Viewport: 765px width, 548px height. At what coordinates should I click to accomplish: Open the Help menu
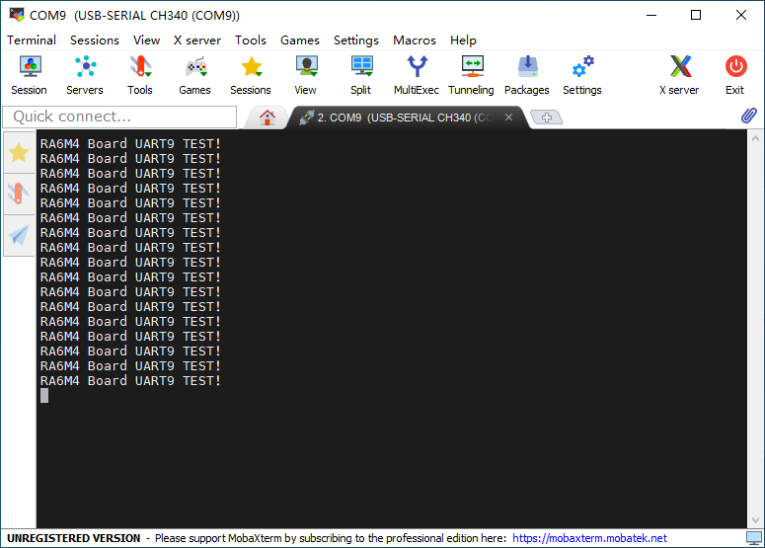(x=463, y=40)
